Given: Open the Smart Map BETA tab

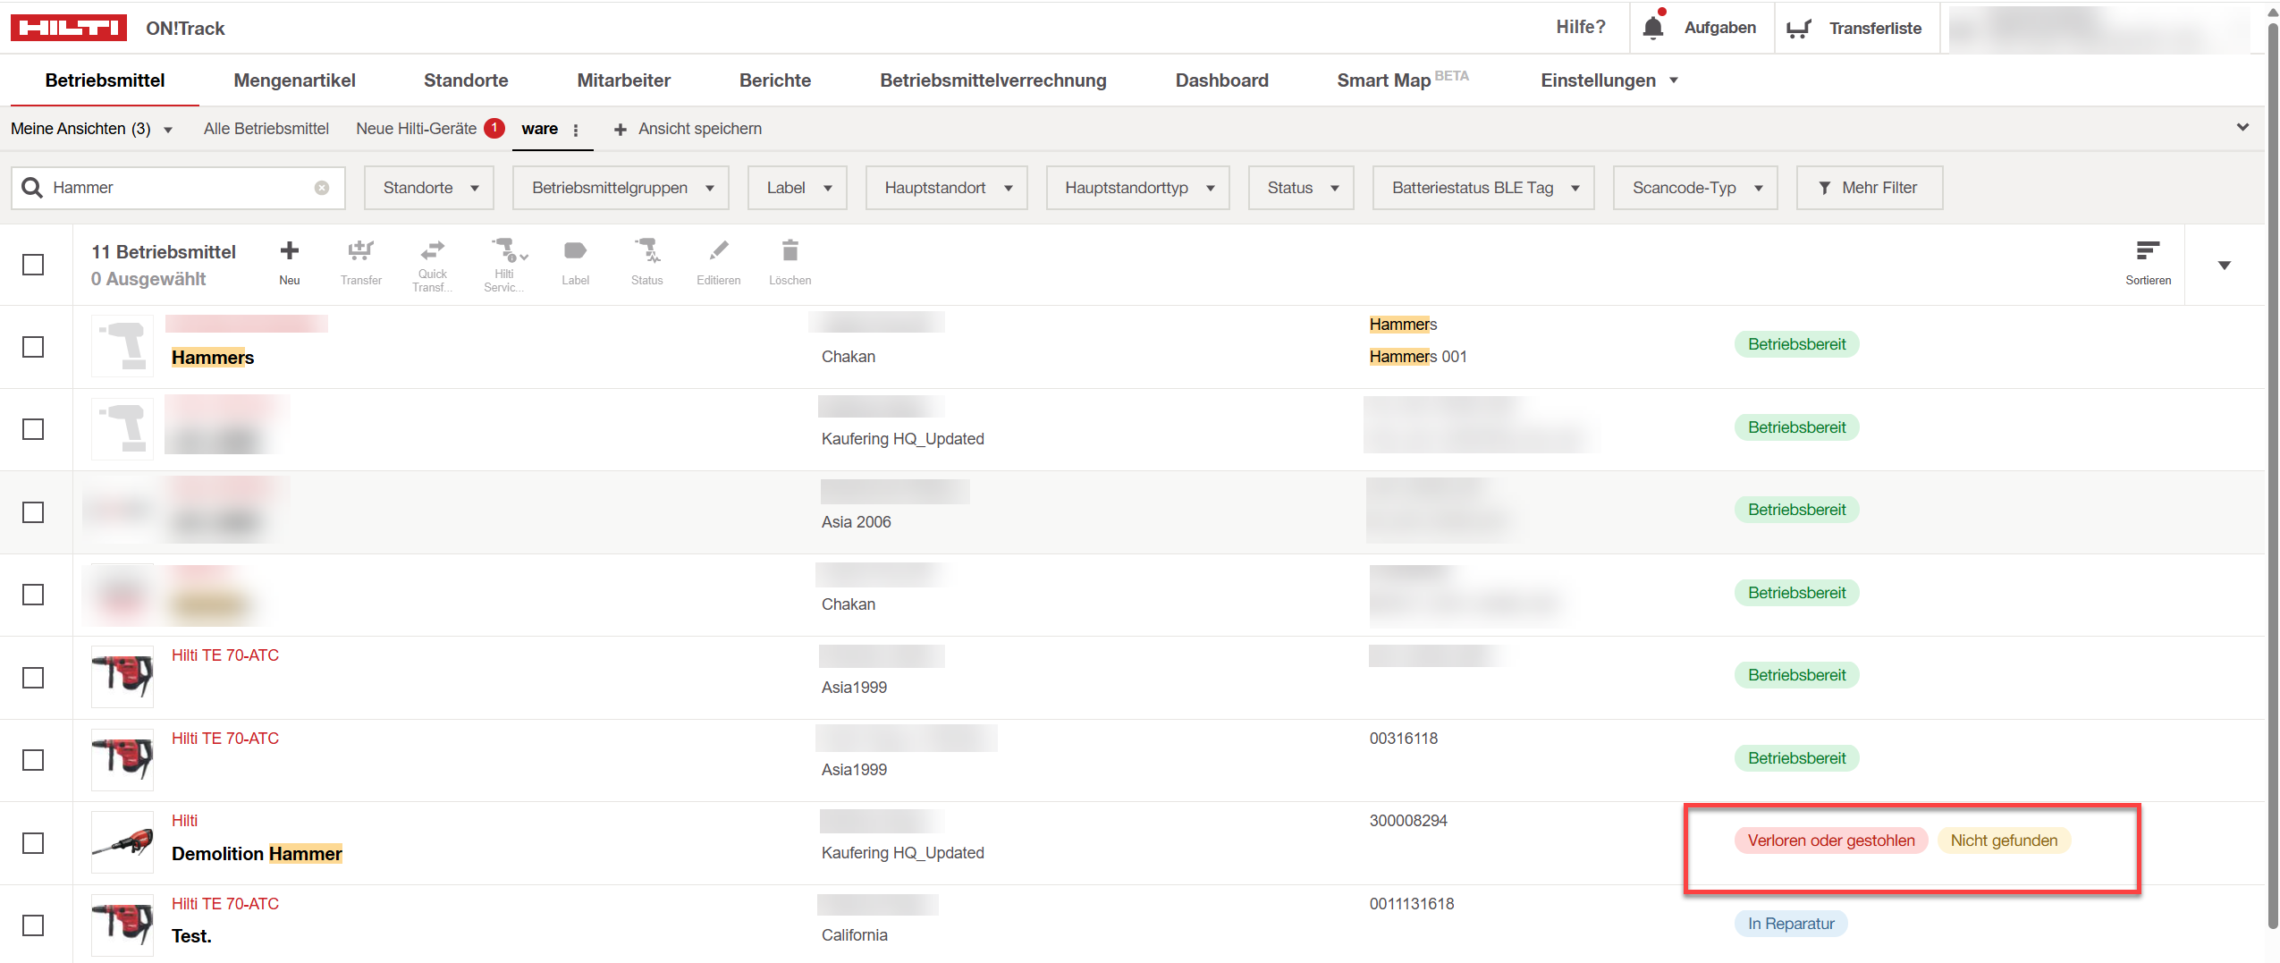Looking at the screenshot, I should point(1403,80).
